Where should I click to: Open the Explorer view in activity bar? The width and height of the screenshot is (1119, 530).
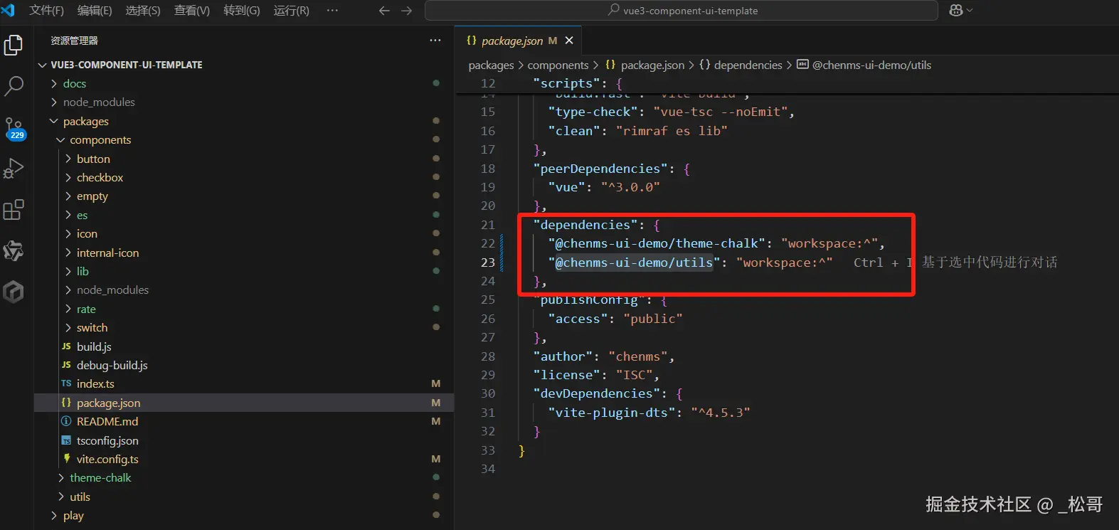(x=14, y=46)
